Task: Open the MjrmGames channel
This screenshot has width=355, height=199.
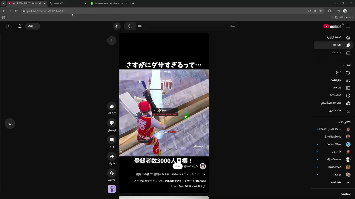Action: 333,159
